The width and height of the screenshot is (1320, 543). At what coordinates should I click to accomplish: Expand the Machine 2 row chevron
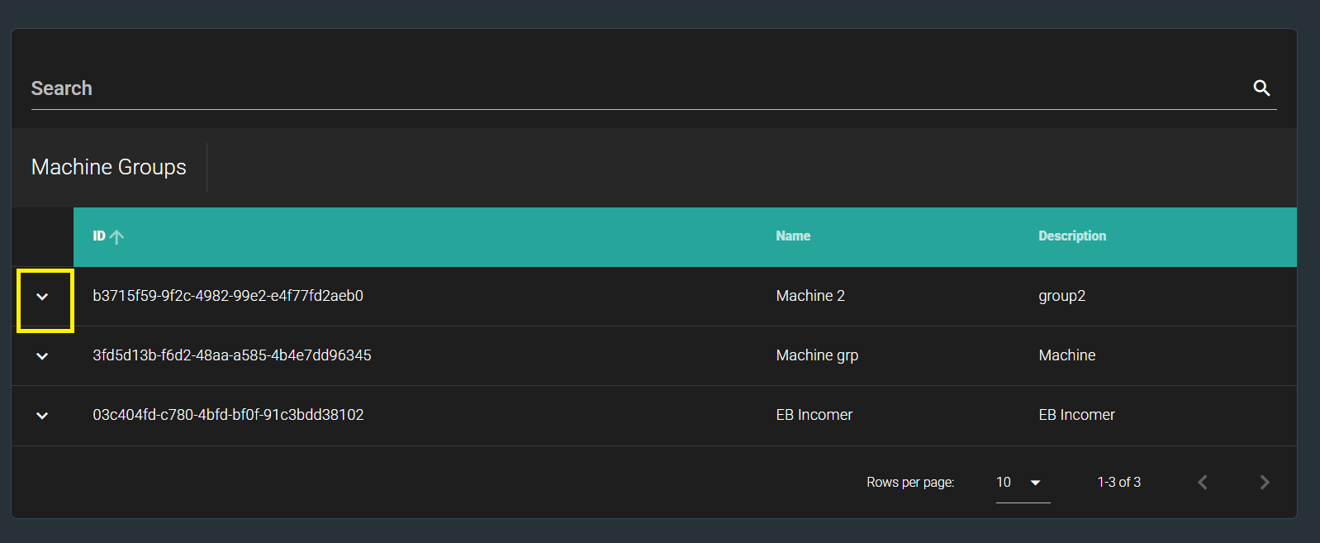42,297
